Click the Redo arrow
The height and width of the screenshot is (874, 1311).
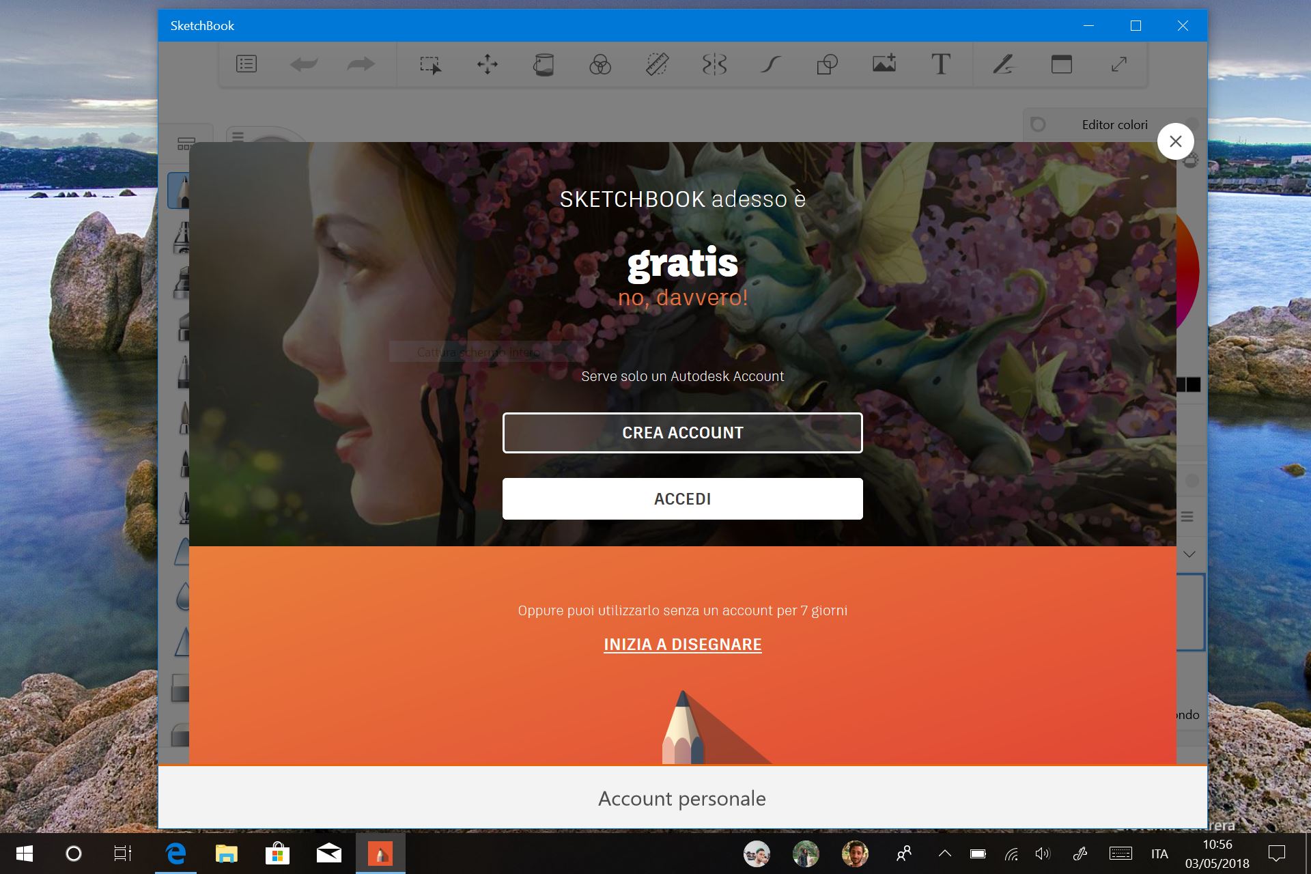coord(361,64)
